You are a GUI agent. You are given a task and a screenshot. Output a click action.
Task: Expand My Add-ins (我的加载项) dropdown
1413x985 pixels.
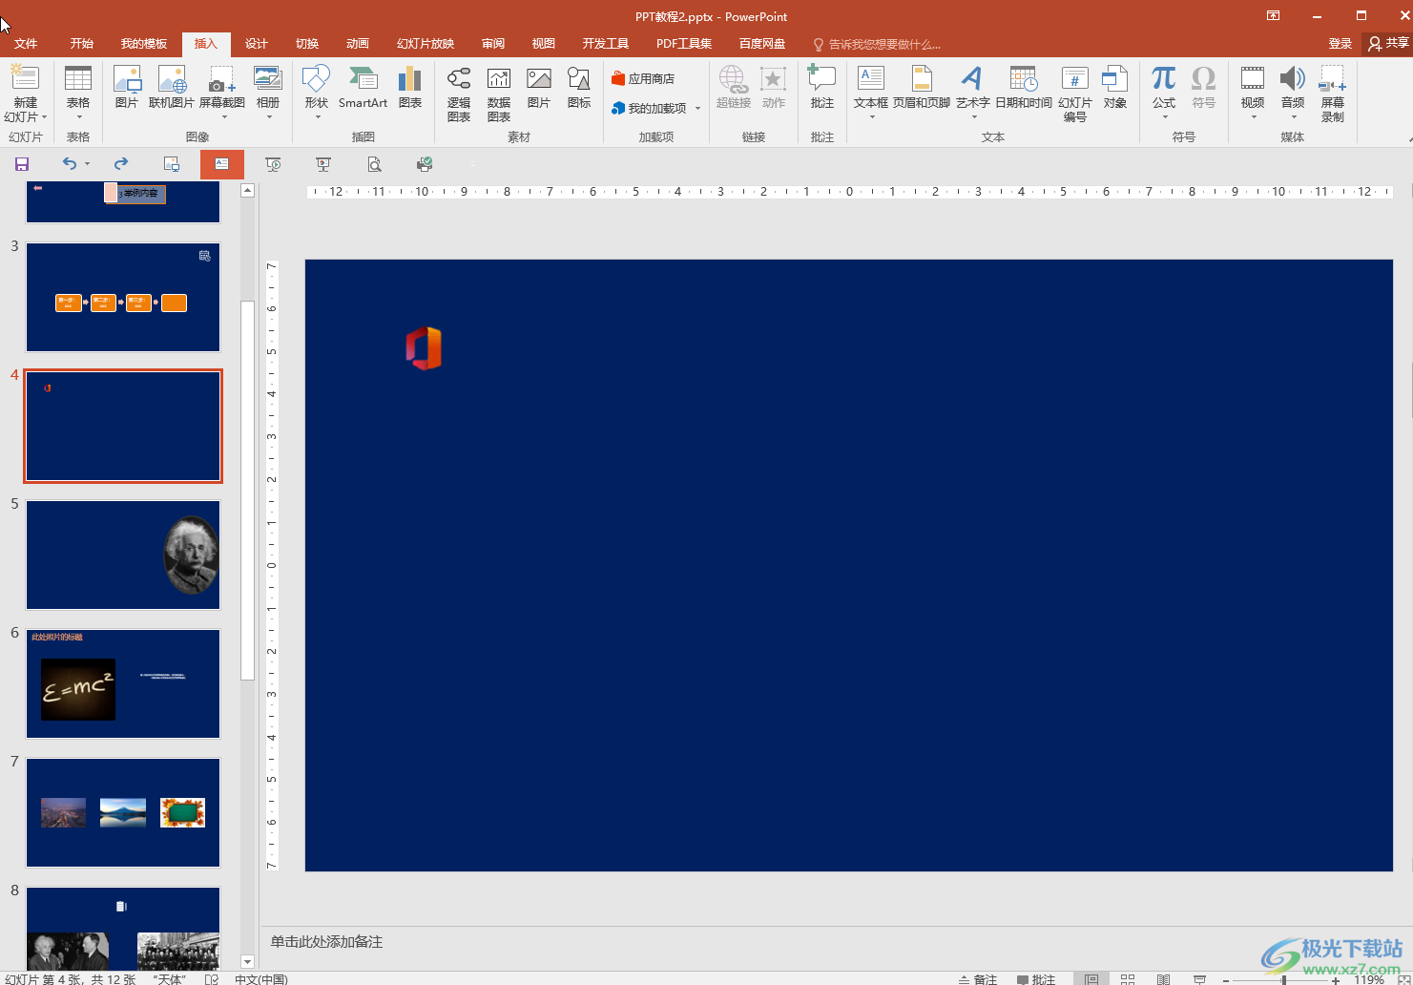pyautogui.click(x=698, y=108)
